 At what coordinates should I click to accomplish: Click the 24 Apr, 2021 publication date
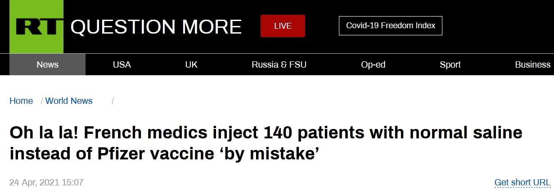pyautogui.click(x=46, y=183)
